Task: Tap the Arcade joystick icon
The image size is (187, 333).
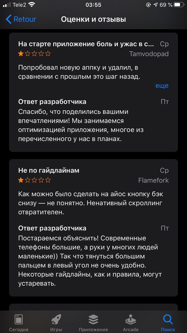Action: point(131,319)
